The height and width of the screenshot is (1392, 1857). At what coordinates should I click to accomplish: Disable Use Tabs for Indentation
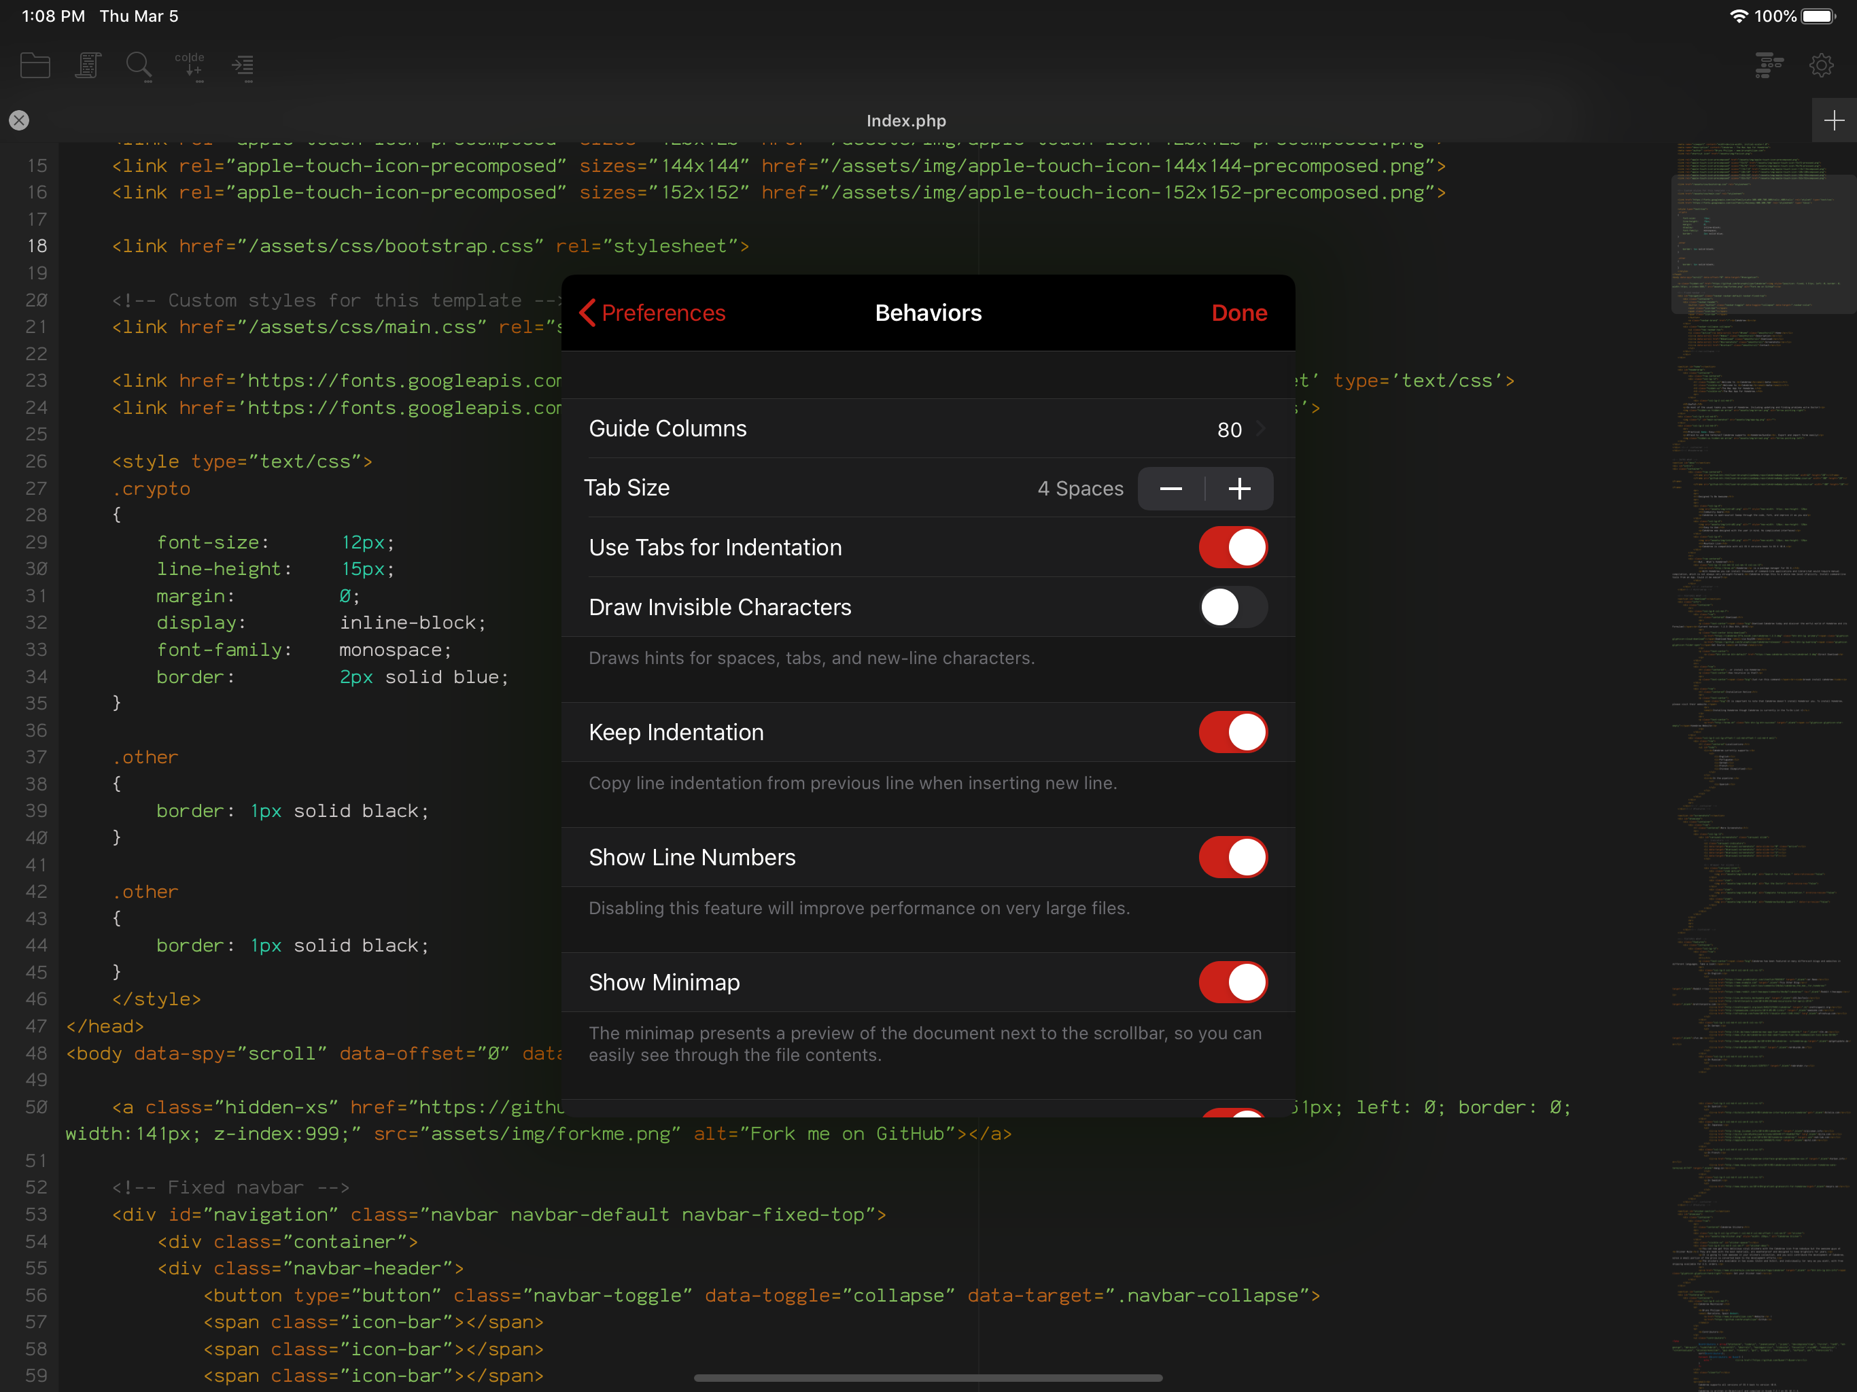(x=1232, y=546)
